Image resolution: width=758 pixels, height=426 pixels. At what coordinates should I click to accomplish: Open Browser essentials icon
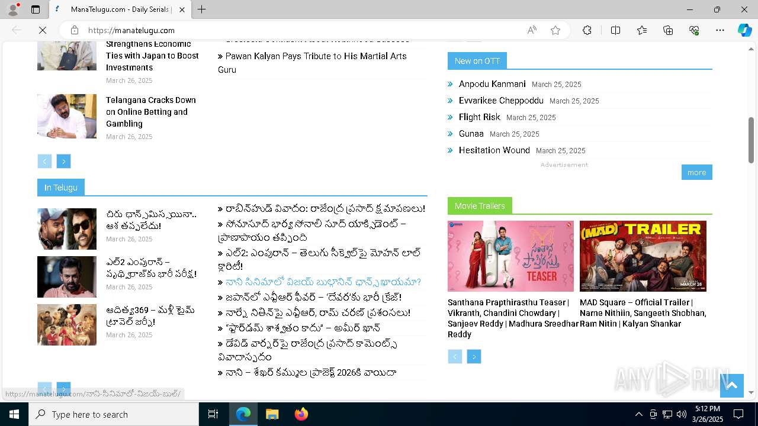694,30
